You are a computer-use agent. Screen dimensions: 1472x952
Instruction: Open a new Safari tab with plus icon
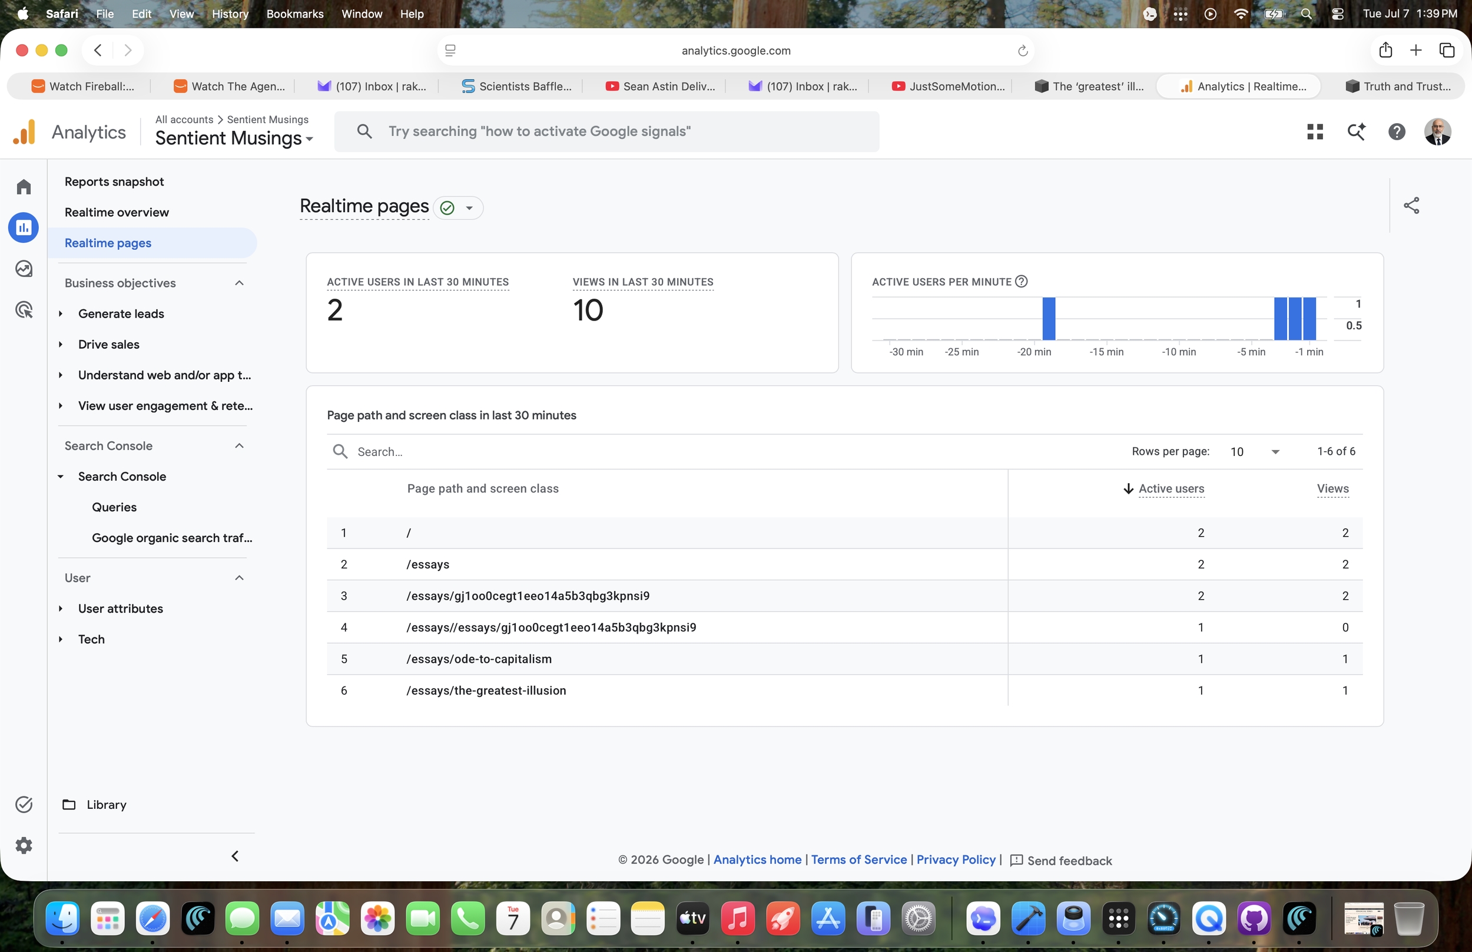[x=1416, y=50]
